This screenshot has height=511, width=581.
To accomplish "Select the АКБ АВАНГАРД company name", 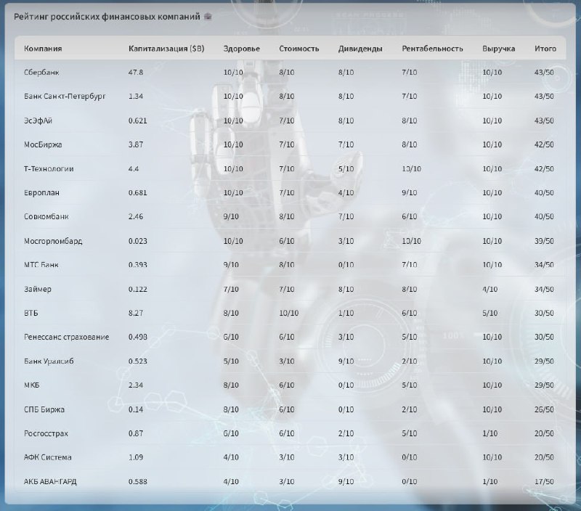I will click(x=50, y=482).
